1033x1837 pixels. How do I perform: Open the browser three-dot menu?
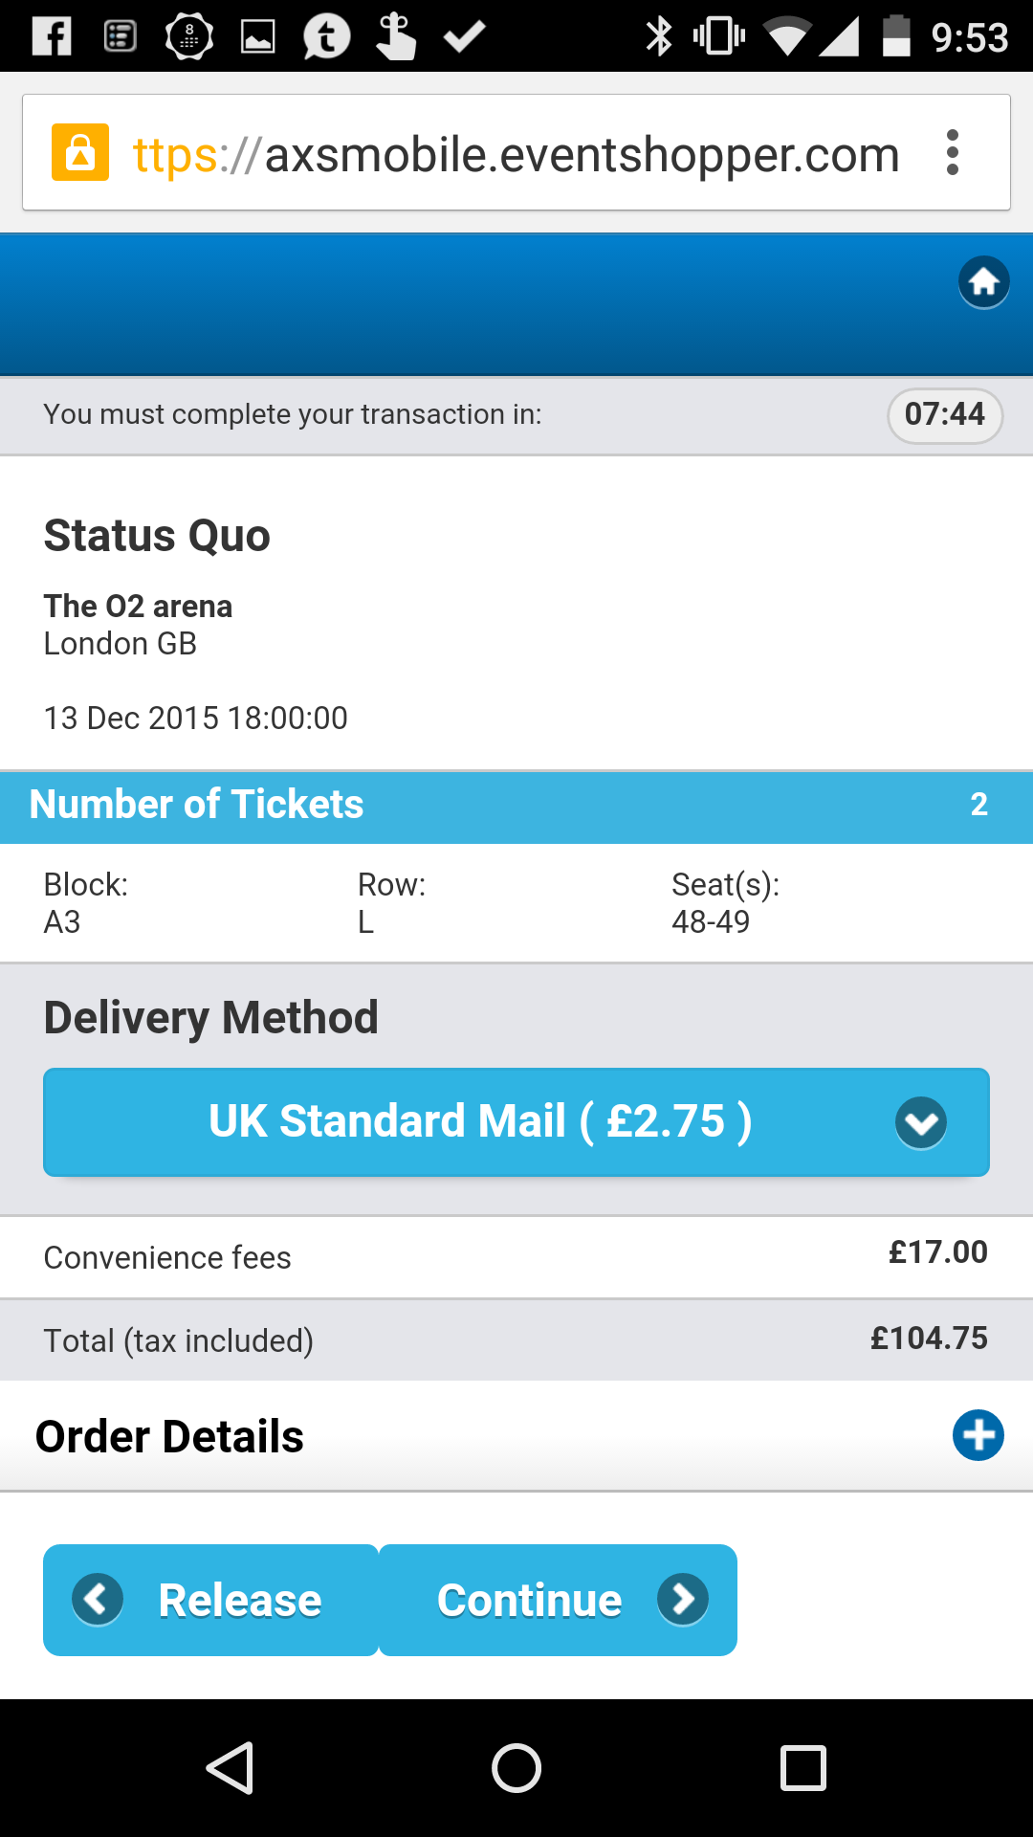click(952, 153)
